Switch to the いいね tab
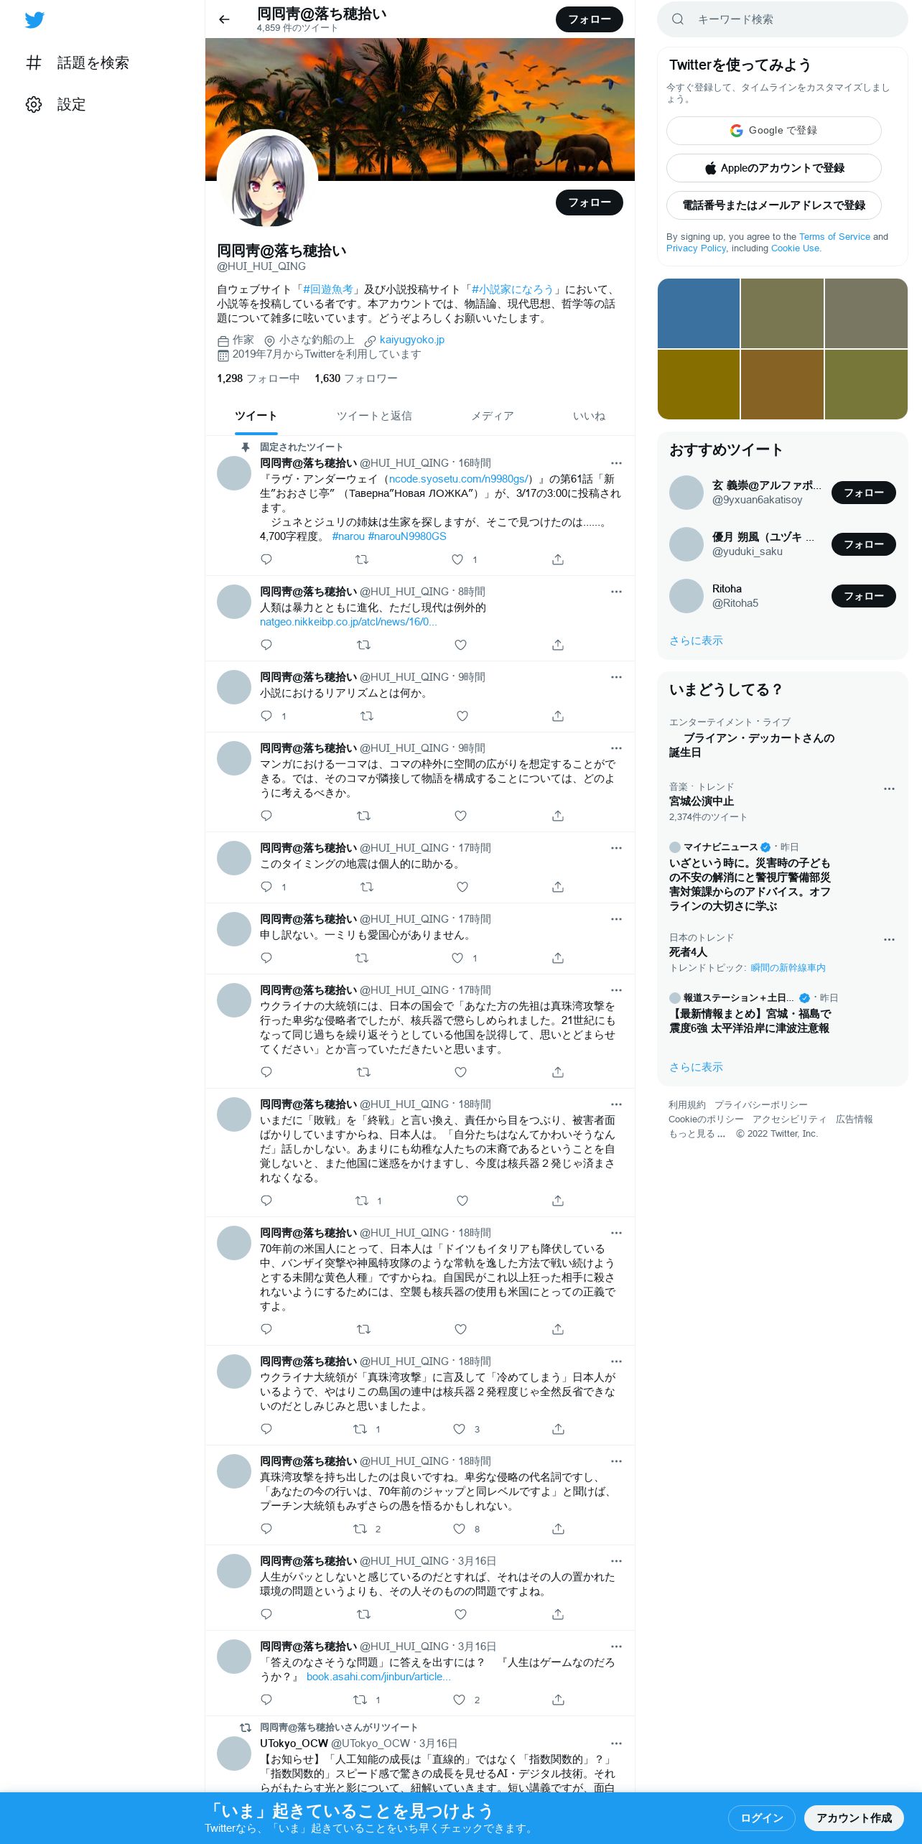This screenshot has width=922, height=1844. pyautogui.click(x=589, y=416)
